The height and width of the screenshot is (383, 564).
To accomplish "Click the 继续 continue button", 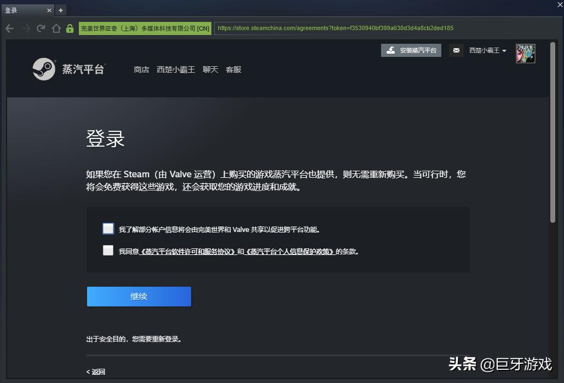I will pyautogui.click(x=139, y=296).
